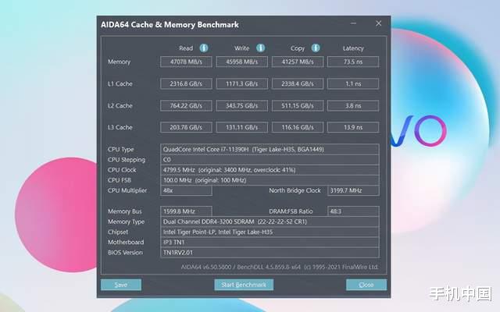Click the L3 Cache Read value 203.78 GB/s
The height and width of the screenshot is (312, 500).
coord(186,127)
